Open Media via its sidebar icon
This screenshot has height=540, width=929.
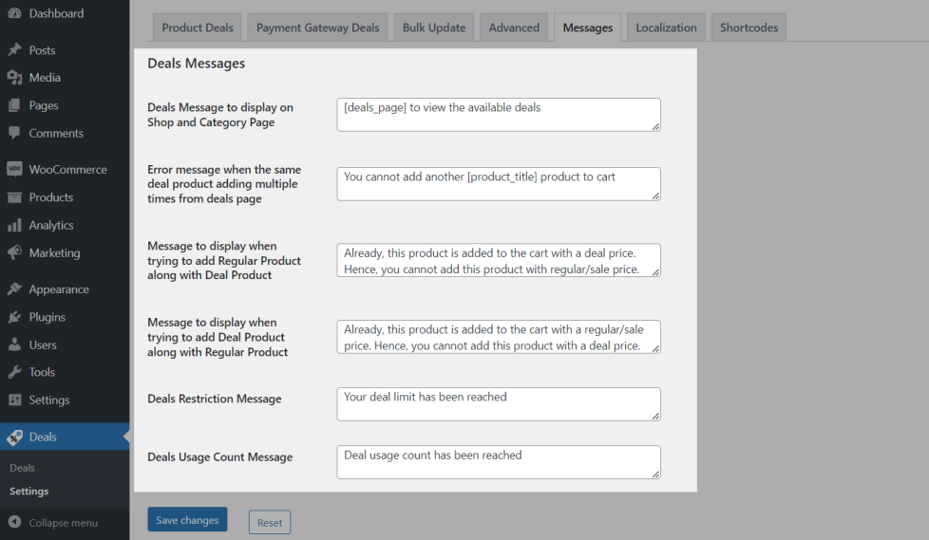click(x=14, y=78)
